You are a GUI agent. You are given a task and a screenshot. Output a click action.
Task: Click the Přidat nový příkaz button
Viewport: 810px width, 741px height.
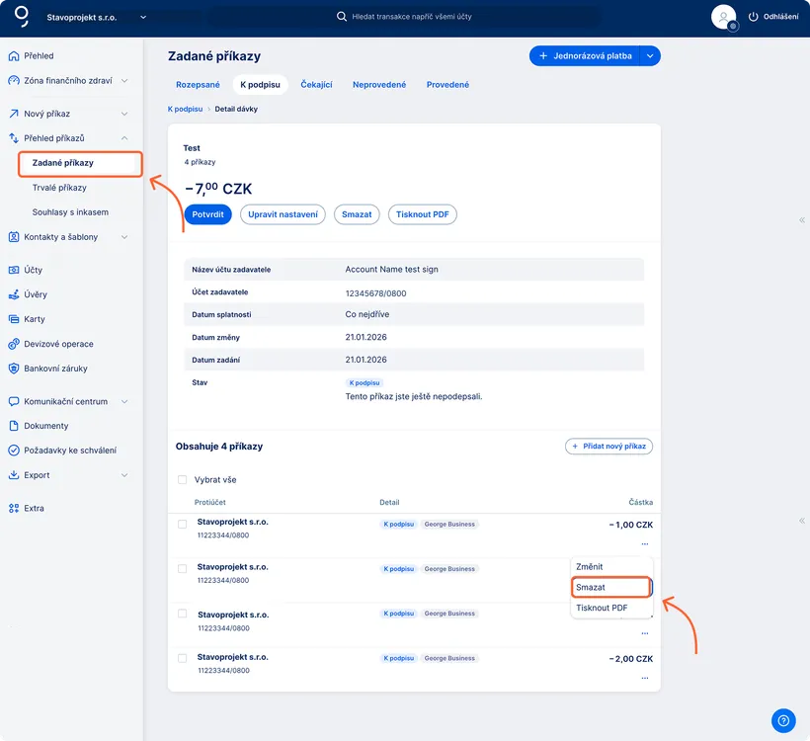(608, 447)
